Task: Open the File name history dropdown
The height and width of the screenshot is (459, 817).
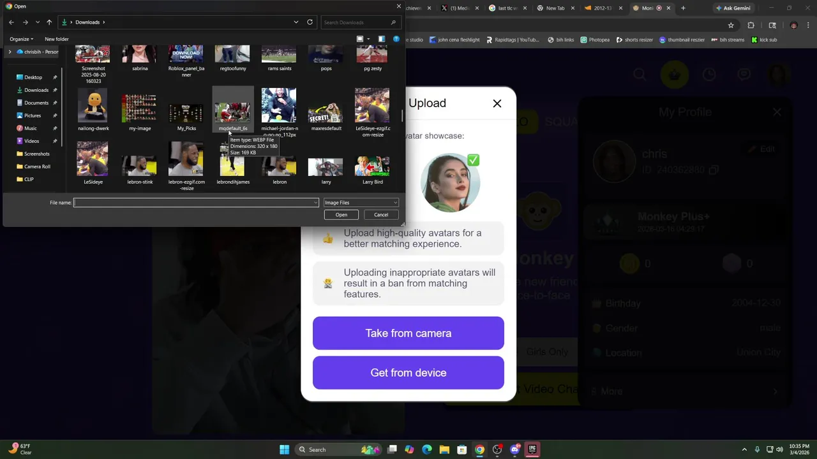Action: pos(315,203)
